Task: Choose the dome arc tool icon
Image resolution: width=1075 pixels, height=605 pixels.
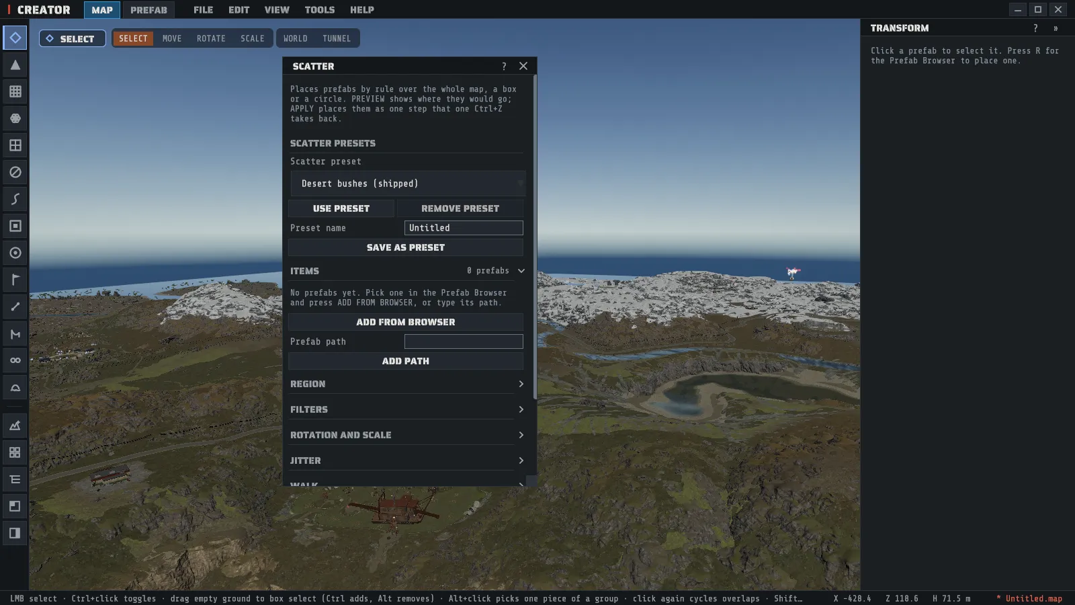Action: [x=15, y=387]
